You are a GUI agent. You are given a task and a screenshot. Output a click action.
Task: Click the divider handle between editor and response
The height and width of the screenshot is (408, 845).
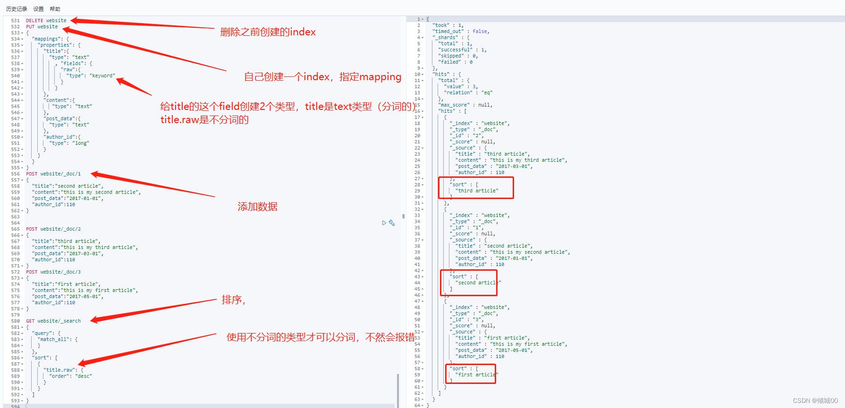(x=403, y=216)
